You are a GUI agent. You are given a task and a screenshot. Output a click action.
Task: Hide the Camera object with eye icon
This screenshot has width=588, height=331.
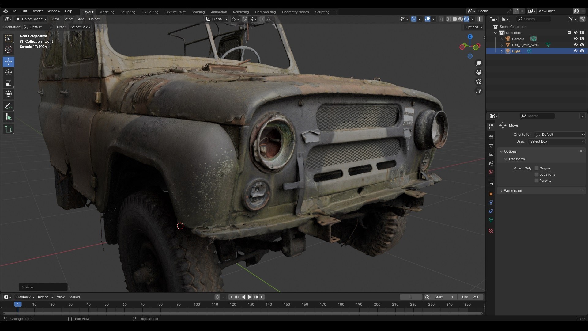(x=575, y=39)
